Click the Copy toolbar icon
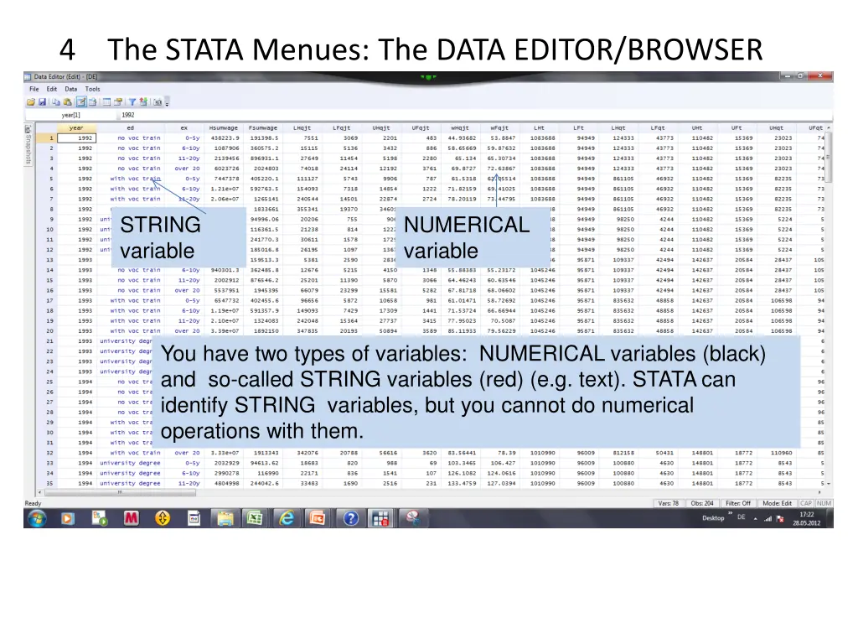The height and width of the screenshot is (644, 858). click(56, 101)
